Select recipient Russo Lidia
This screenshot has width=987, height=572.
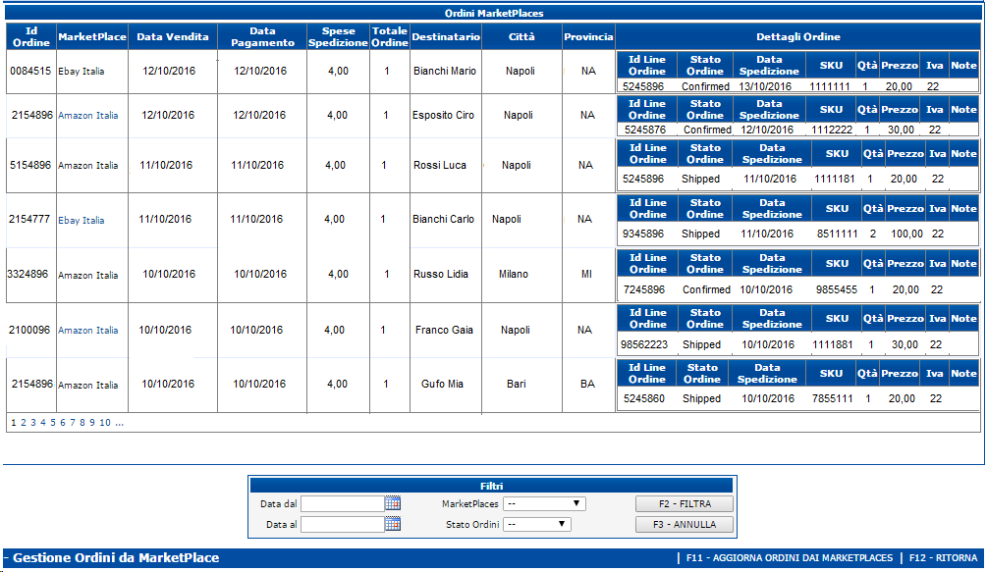coord(441,274)
